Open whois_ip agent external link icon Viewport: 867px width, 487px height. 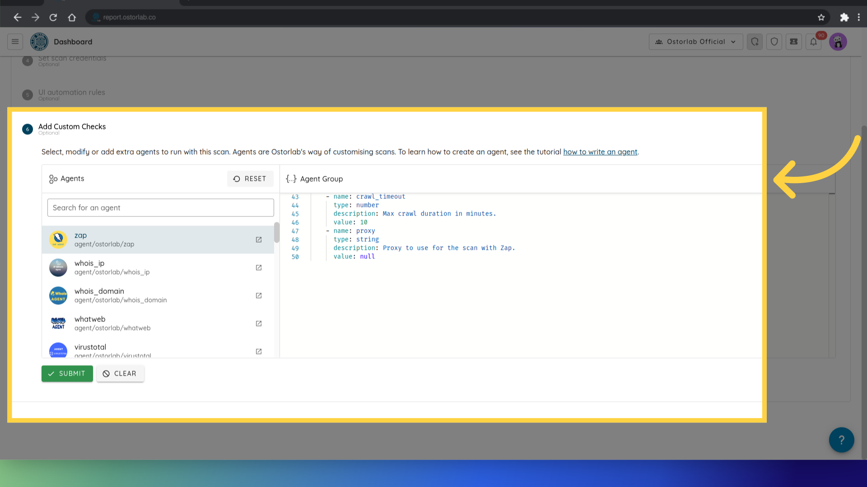pyautogui.click(x=259, y=268)
